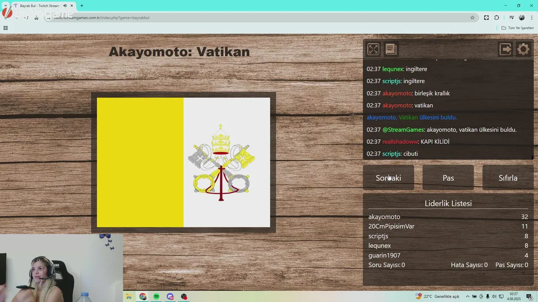The image size is (538, 302).
Task: Click guarin1907 leaderboard entry
Action: 384,255
